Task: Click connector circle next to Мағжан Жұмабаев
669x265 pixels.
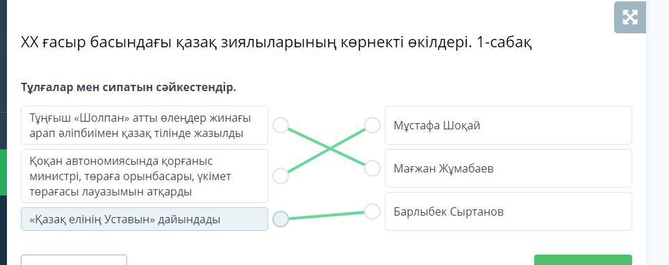Action: pos(372,168)
